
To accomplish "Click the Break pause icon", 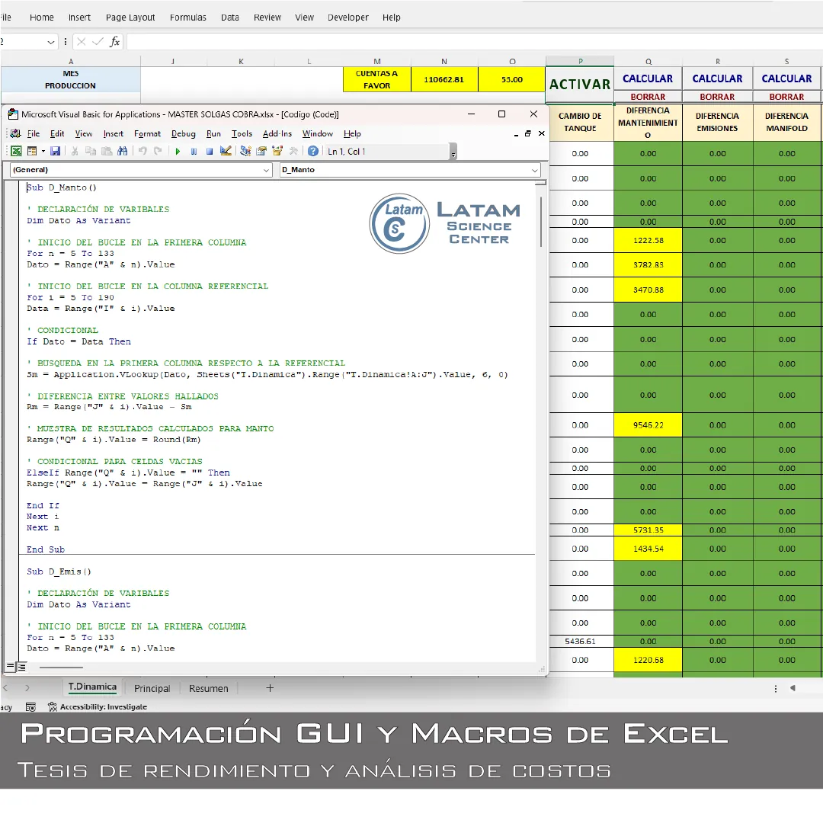I will (x=194, y=152).
